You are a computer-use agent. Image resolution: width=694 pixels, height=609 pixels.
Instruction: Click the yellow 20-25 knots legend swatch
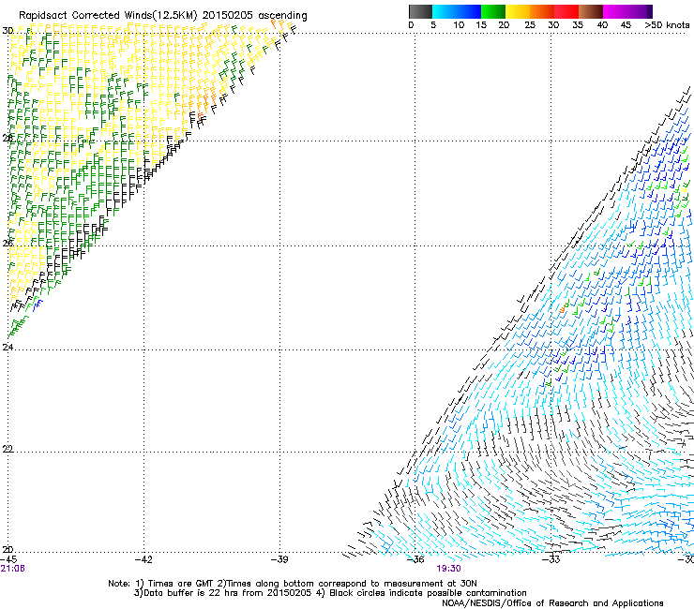[518, 11]
